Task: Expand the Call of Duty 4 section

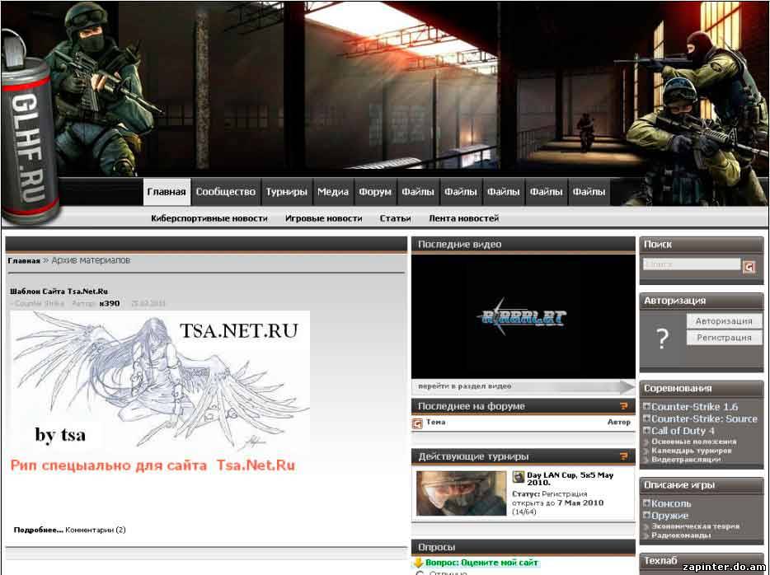Action: 646,430
